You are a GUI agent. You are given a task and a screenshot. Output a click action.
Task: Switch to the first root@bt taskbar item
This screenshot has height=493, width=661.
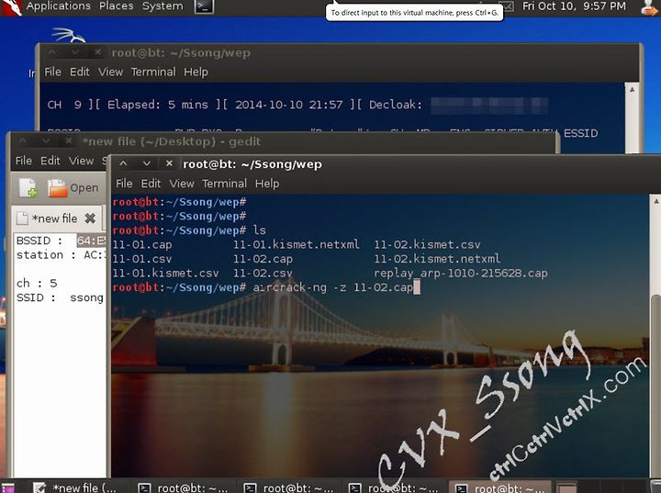tap(185, 487)
